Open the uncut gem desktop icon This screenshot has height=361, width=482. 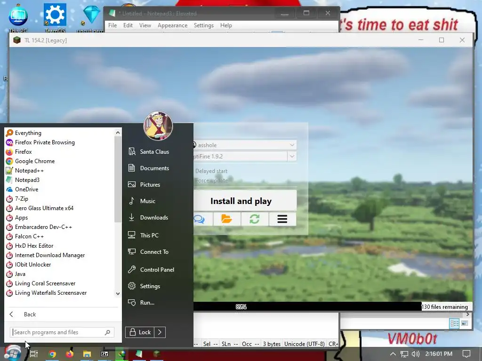click(x=91, y=18)
